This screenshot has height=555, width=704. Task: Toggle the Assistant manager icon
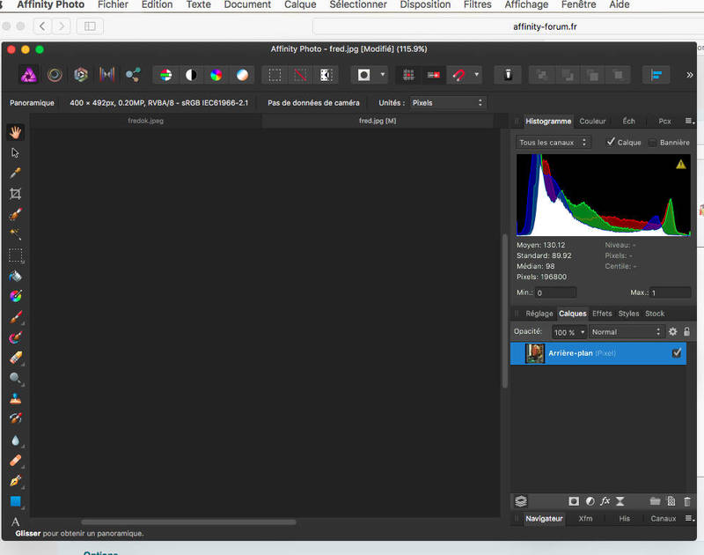pyautogui.click(x=508, y=75)
